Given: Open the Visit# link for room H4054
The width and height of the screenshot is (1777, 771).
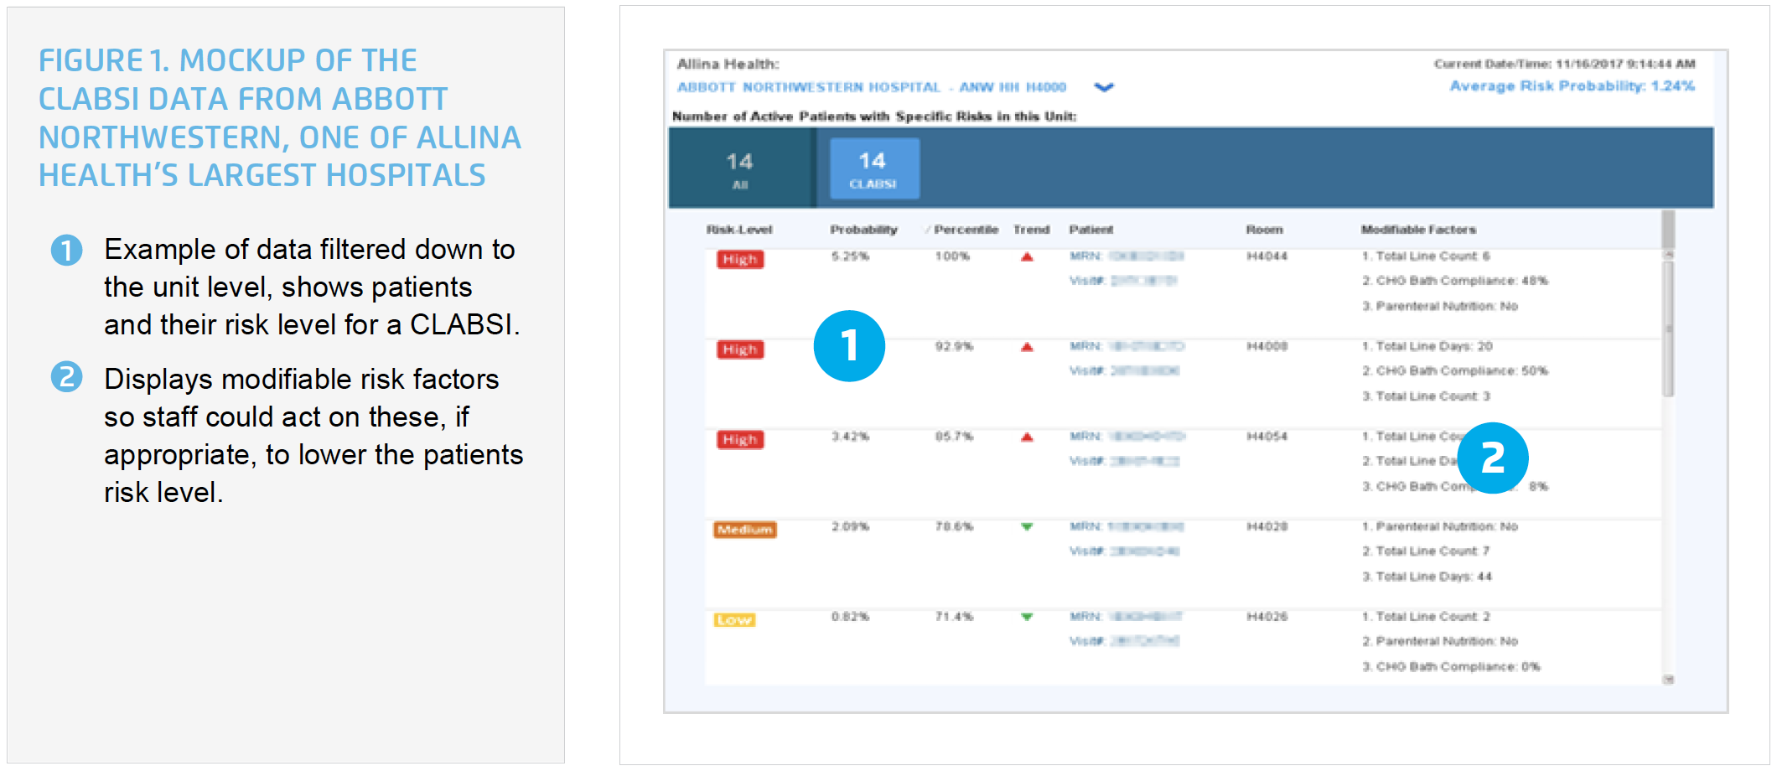Looking at the screenshot, I should point(1124,461).
